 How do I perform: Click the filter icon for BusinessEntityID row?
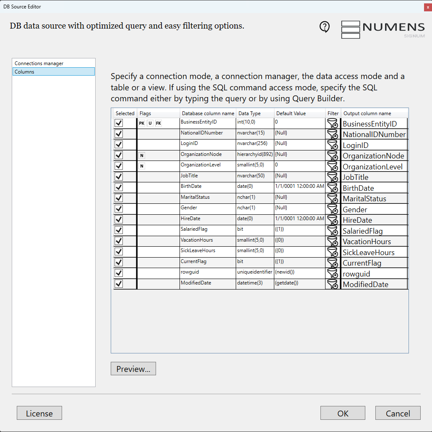(x=332, y=123)
